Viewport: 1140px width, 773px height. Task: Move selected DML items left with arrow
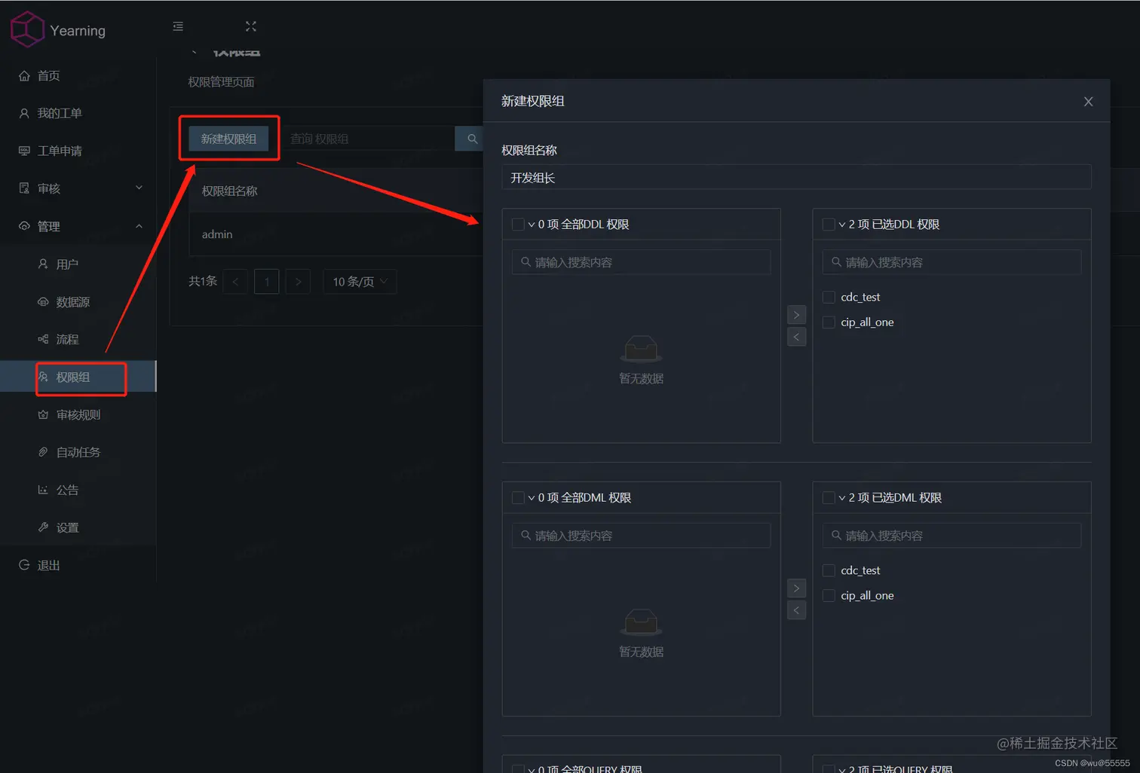point(797,610)
